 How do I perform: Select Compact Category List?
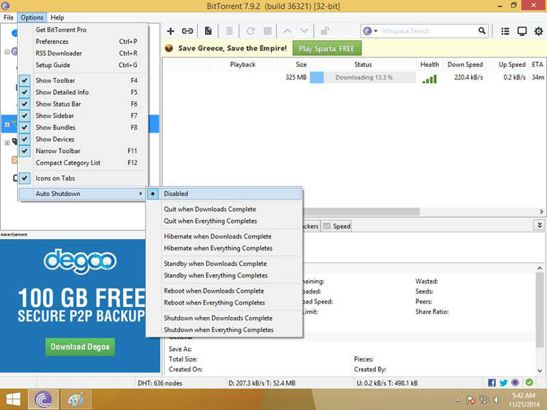(83, 163)
